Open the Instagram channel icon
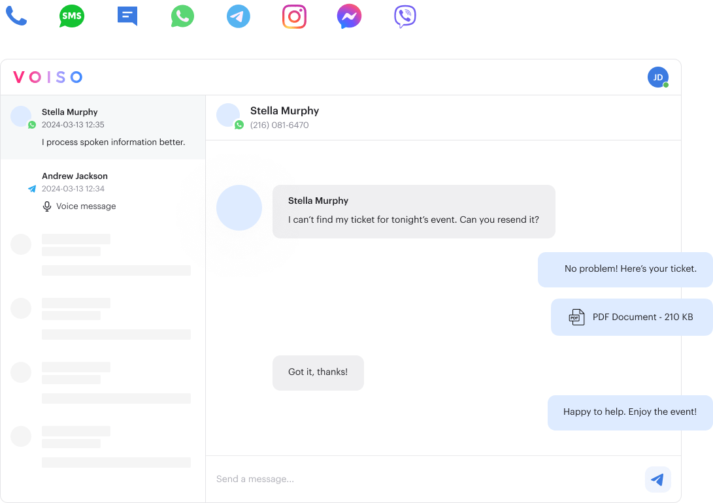This screenshot has width=713, height=503. [294, 16]
